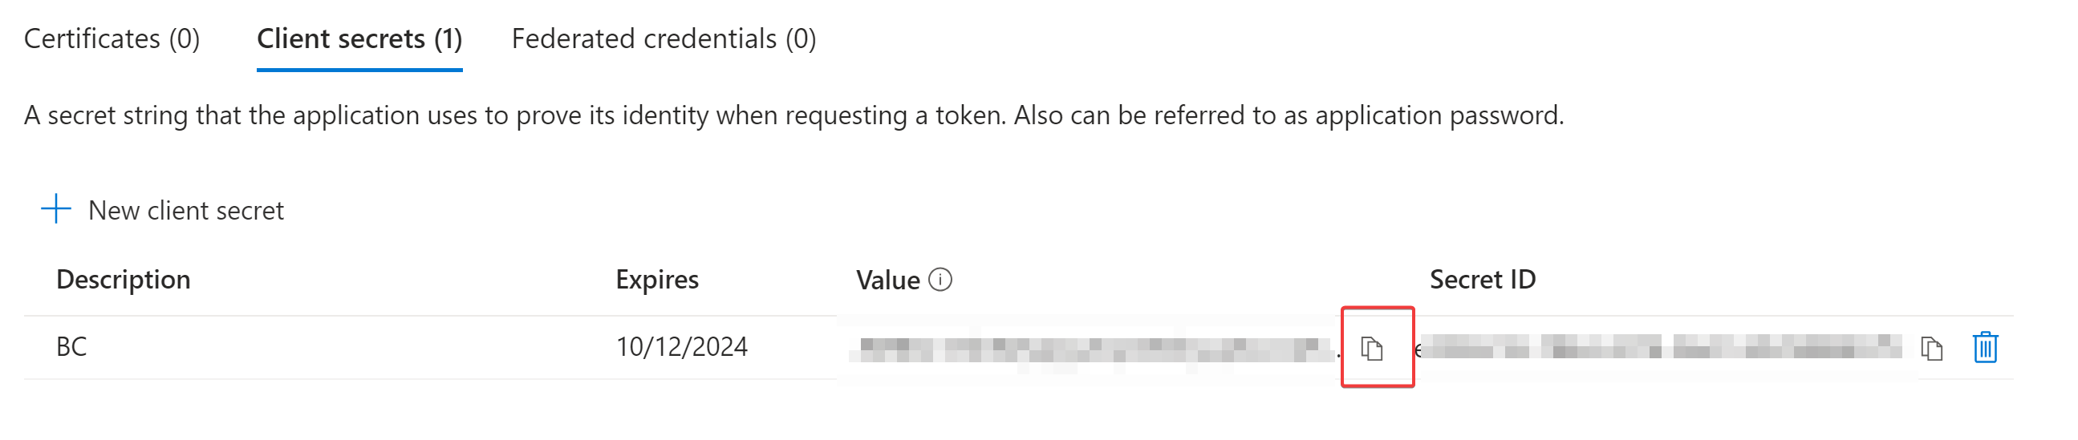Open the Federated credentials (0) tab
Image resolution: width=2078 pixels, height=440 pixels.
663,38
